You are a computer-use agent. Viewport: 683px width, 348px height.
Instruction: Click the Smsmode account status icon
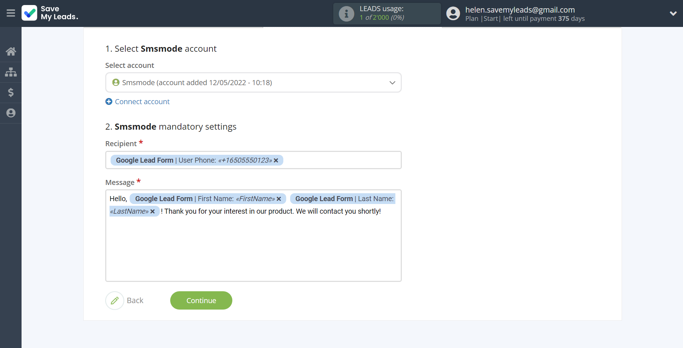click(x=116, y=83)
